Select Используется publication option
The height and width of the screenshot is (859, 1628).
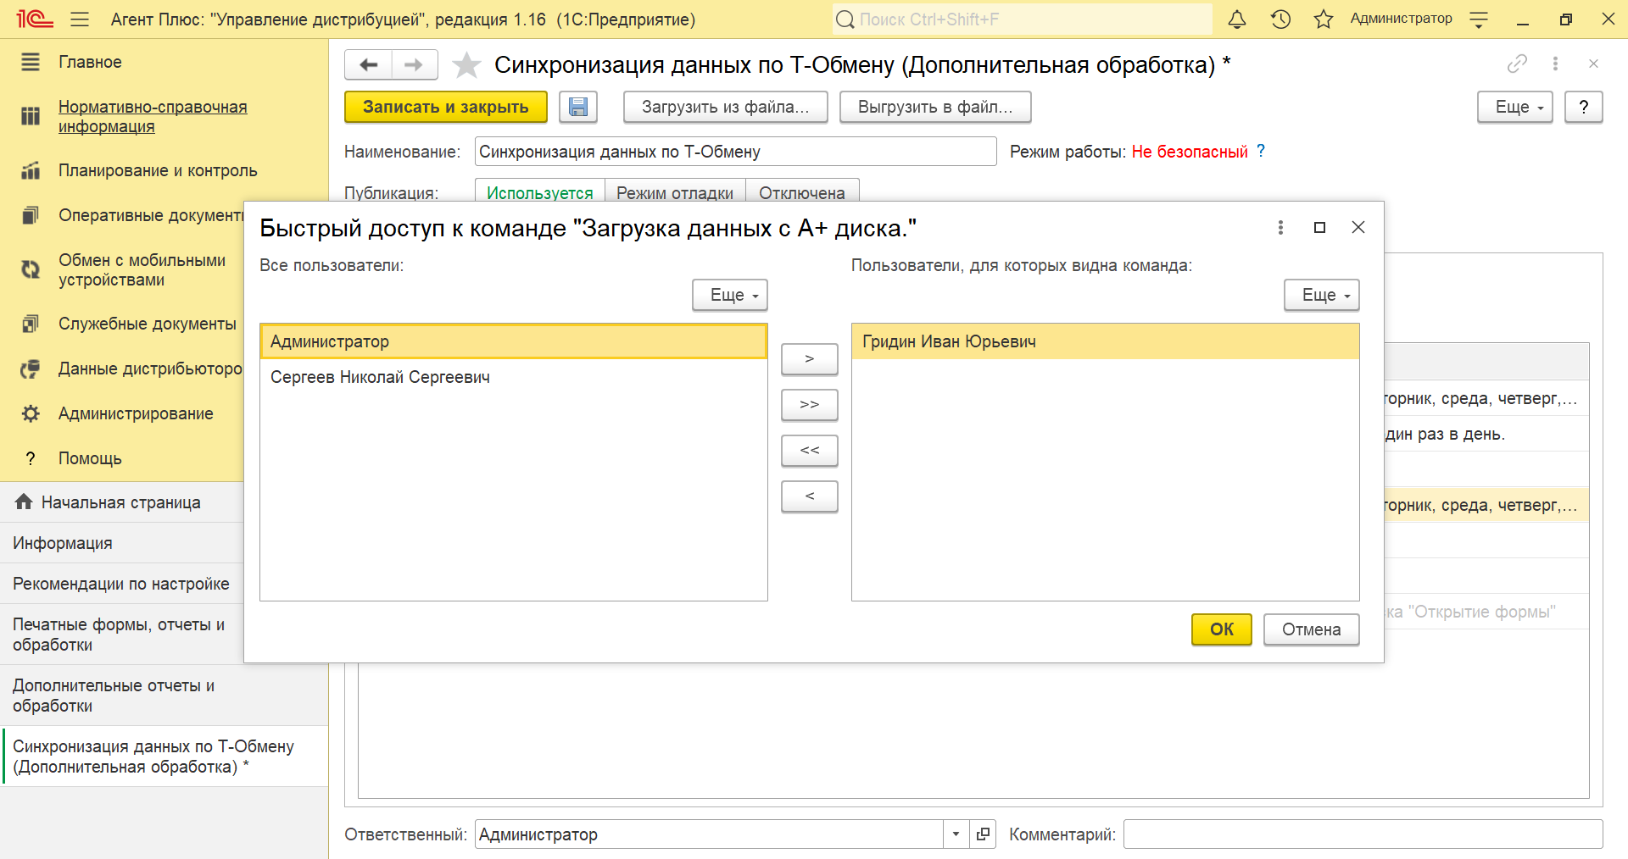pos(540,191)
